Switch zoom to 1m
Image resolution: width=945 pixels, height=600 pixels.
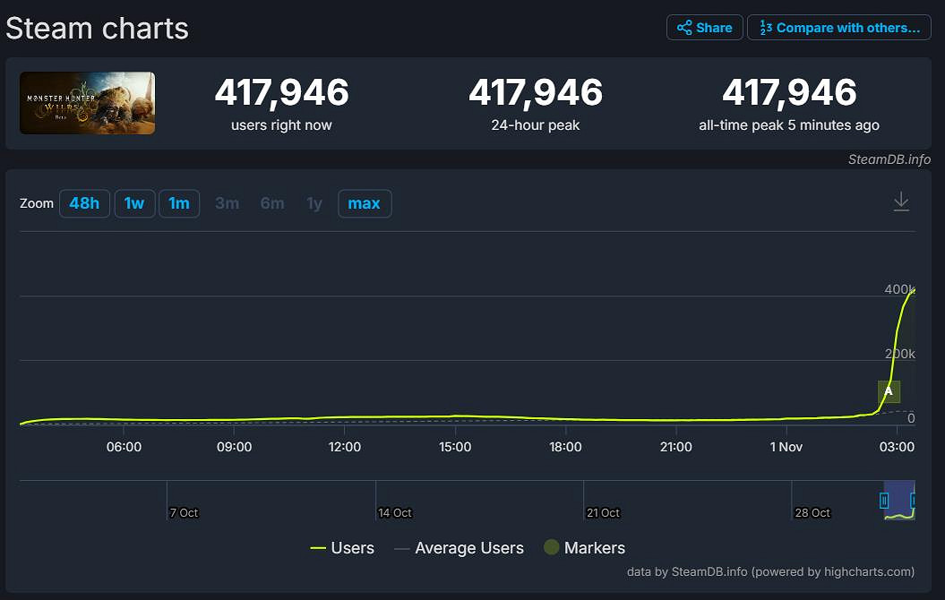pyautogui.click(x=179, y=203)
